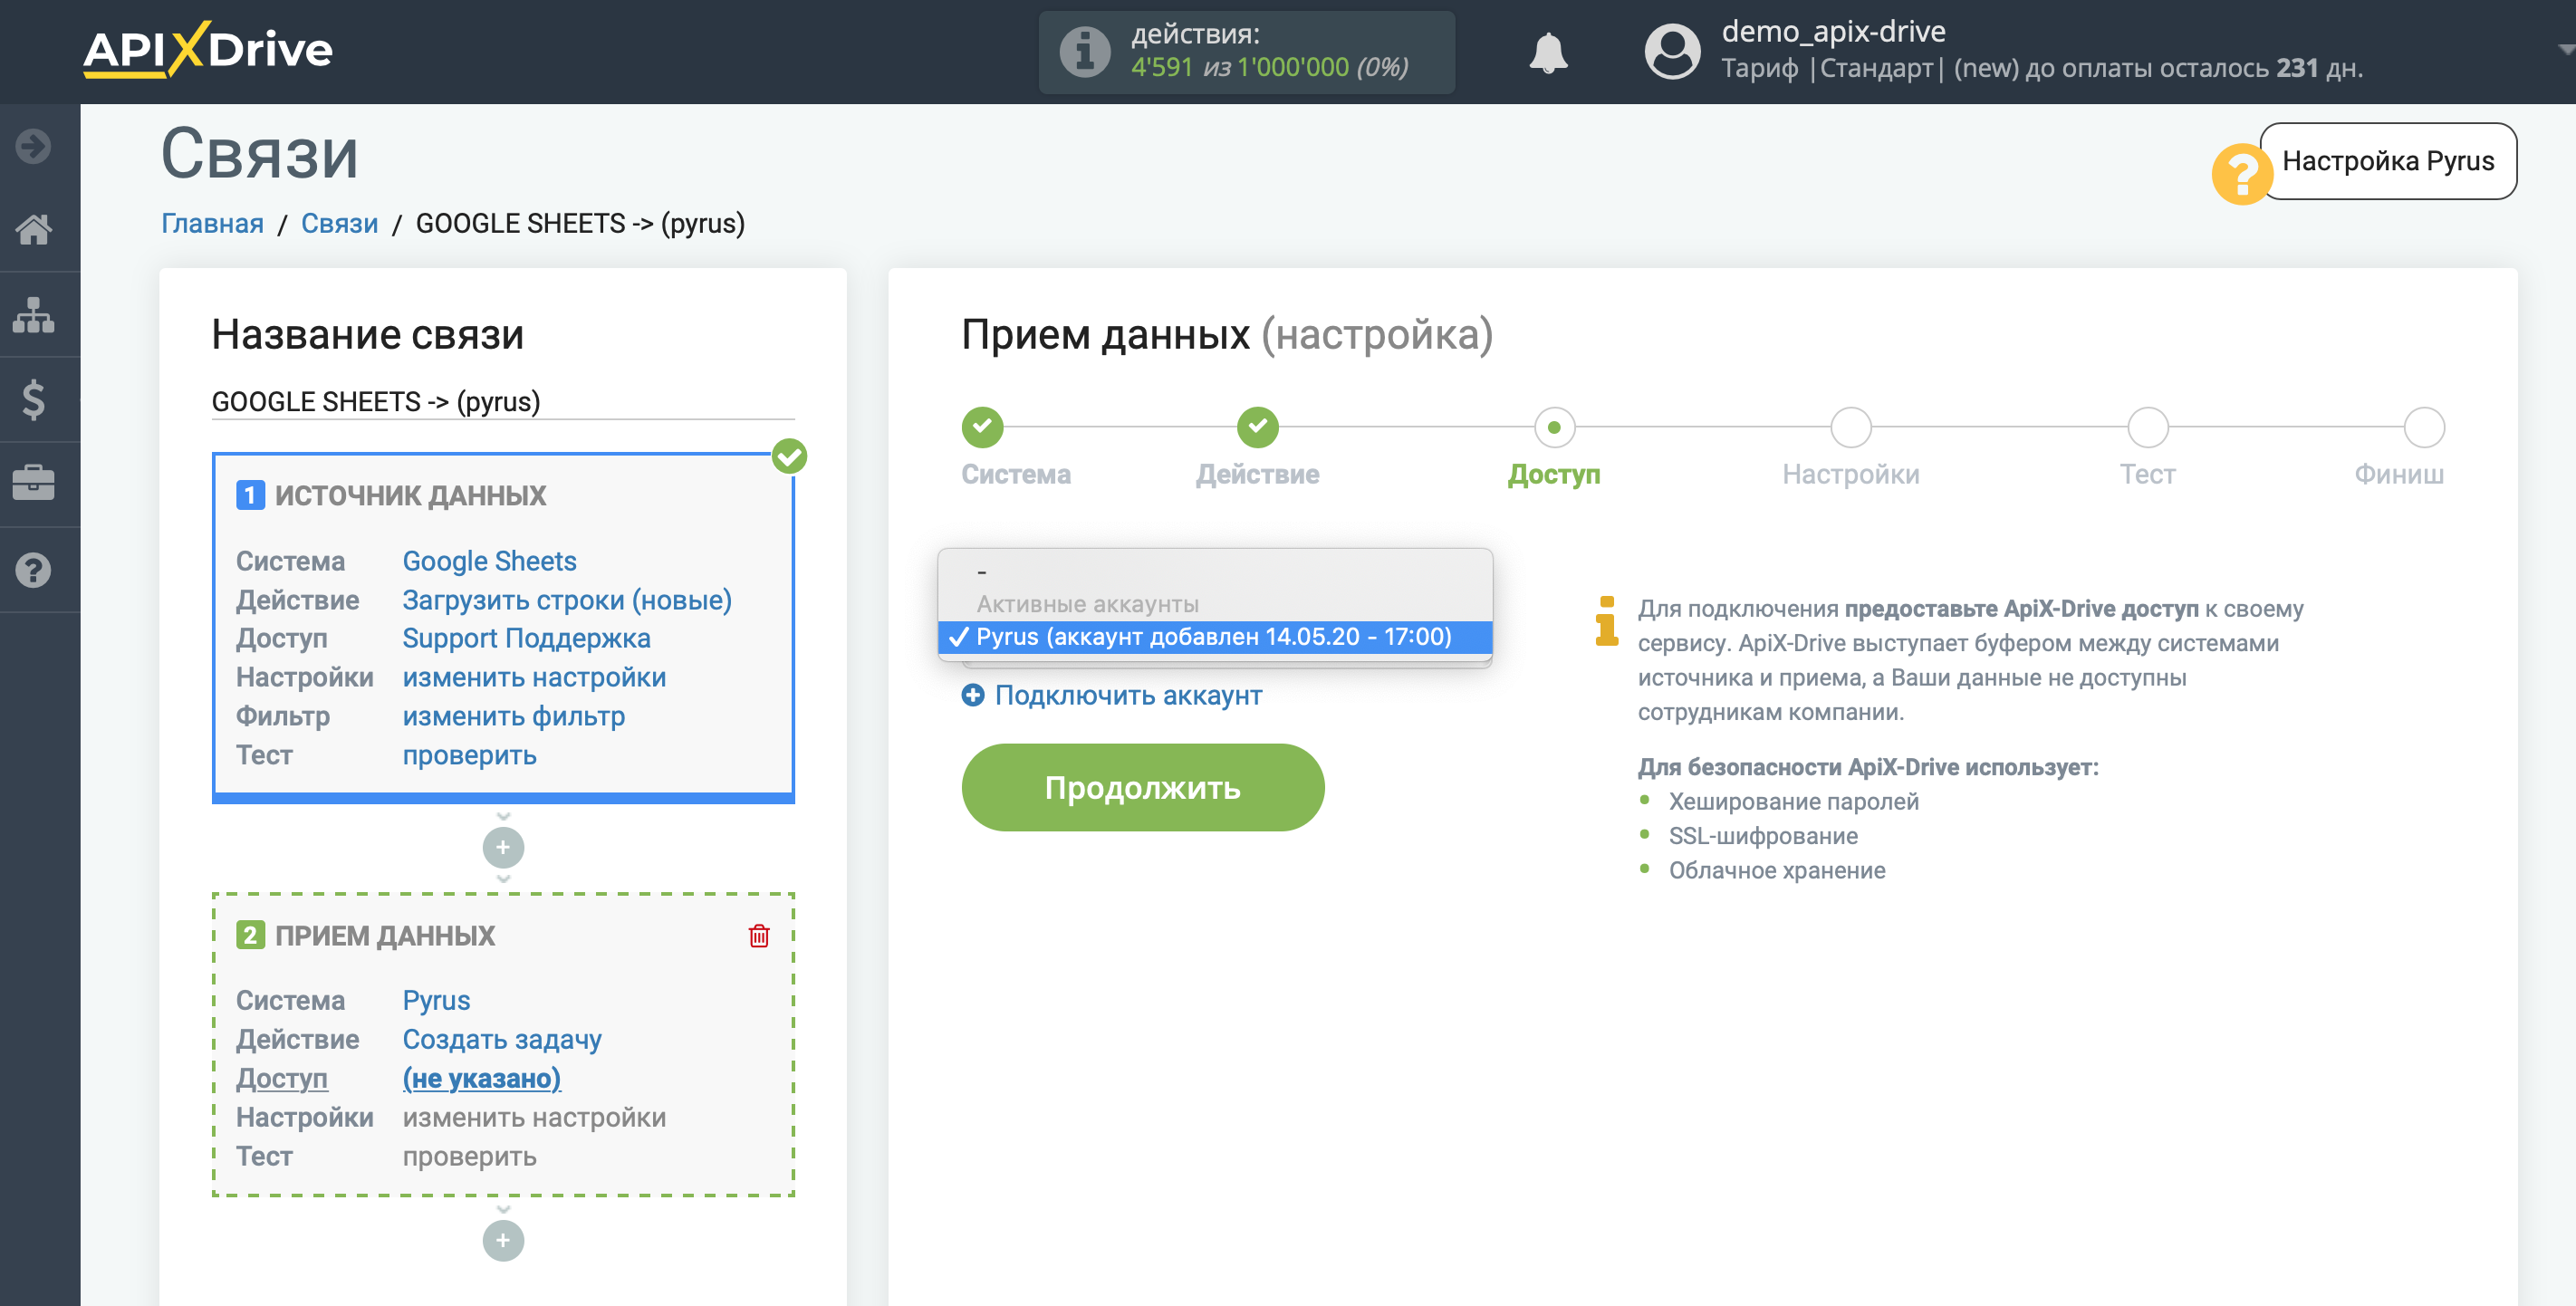
Task: Click ИСТОЧНИК ДАННЫХ block header
Action: pos(410,495)
